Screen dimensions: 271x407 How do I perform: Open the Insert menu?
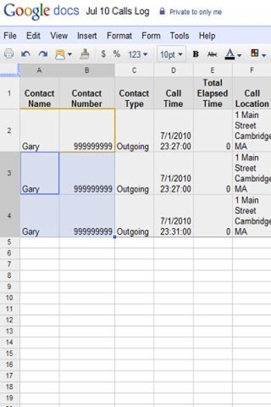(87, 35)
